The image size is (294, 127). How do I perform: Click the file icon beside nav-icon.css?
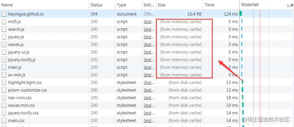pos(4,98)
